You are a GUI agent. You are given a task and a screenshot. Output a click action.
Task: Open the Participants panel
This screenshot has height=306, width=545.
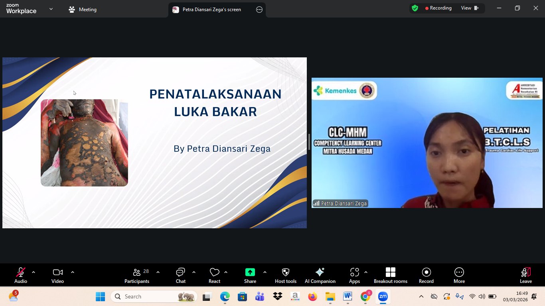coord(137,275)
